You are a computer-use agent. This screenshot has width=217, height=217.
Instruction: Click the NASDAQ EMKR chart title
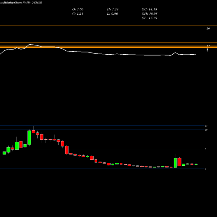[x=33, y=3]
